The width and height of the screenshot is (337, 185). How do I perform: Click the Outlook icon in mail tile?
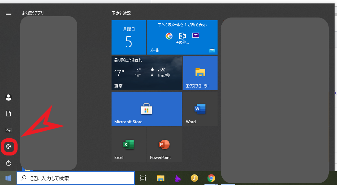click(x=182, y=36)
